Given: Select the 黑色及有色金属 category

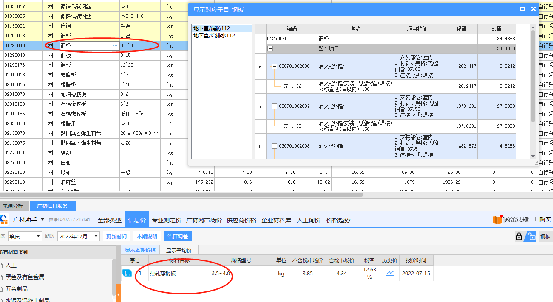Looking at the screenshot, I should (25, 277).
